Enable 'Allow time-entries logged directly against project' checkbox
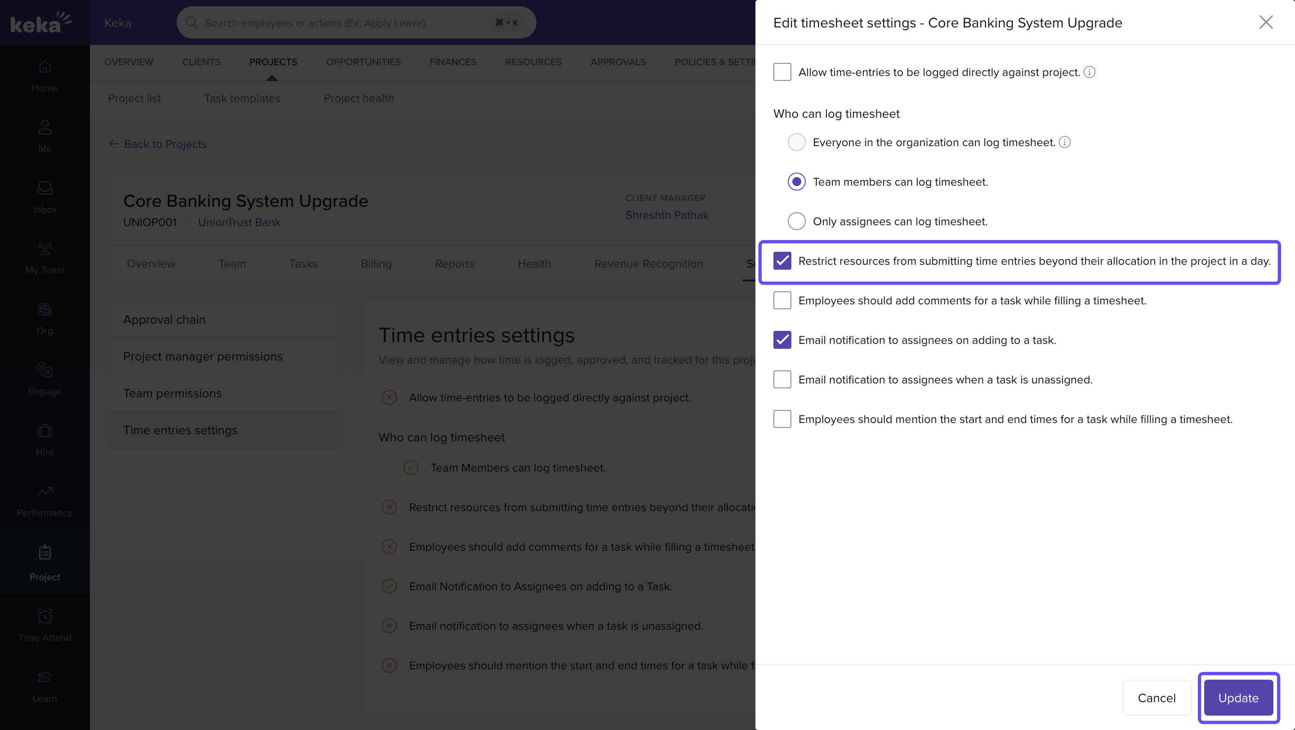This screenshot has width=1295, height=730. 782,72
